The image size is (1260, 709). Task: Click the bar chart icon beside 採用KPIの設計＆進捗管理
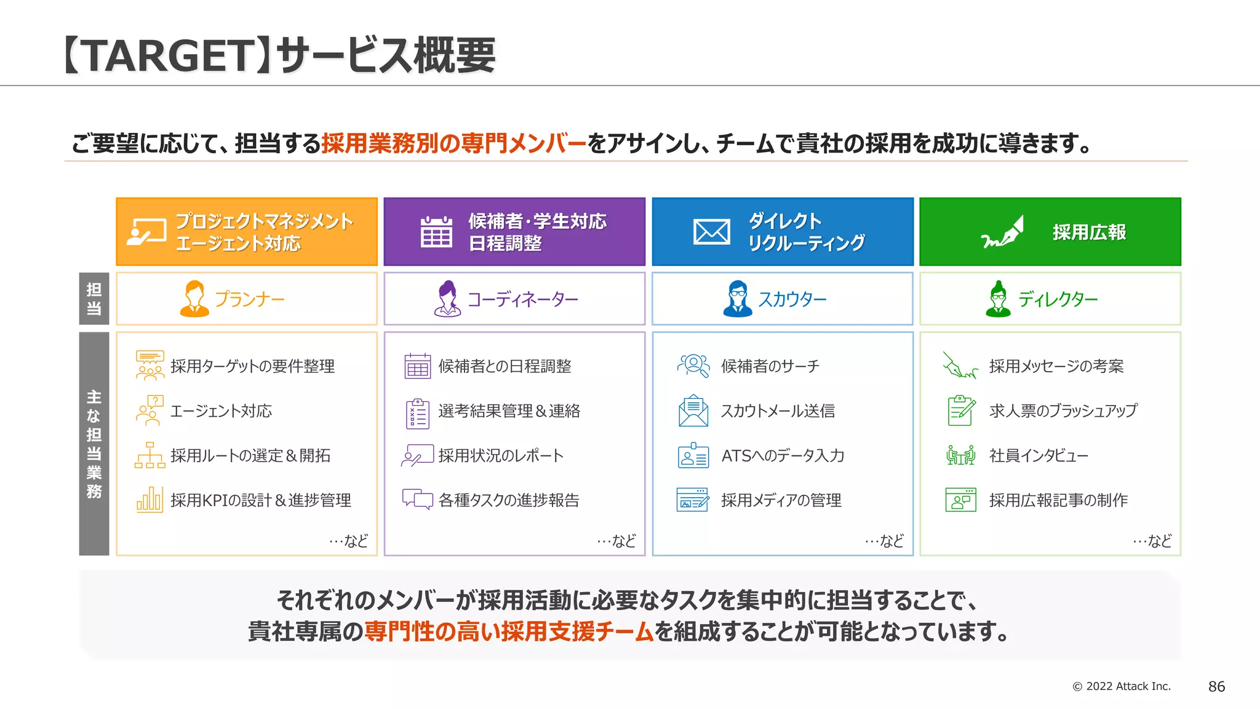[150, 500]
